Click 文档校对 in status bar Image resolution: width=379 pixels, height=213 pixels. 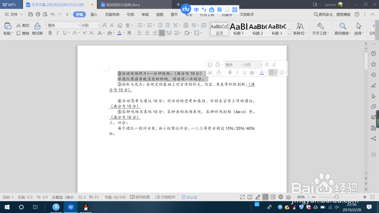[165, 197]
